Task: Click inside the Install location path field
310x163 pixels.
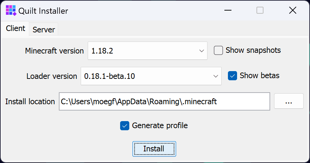Action: point(164,101)
